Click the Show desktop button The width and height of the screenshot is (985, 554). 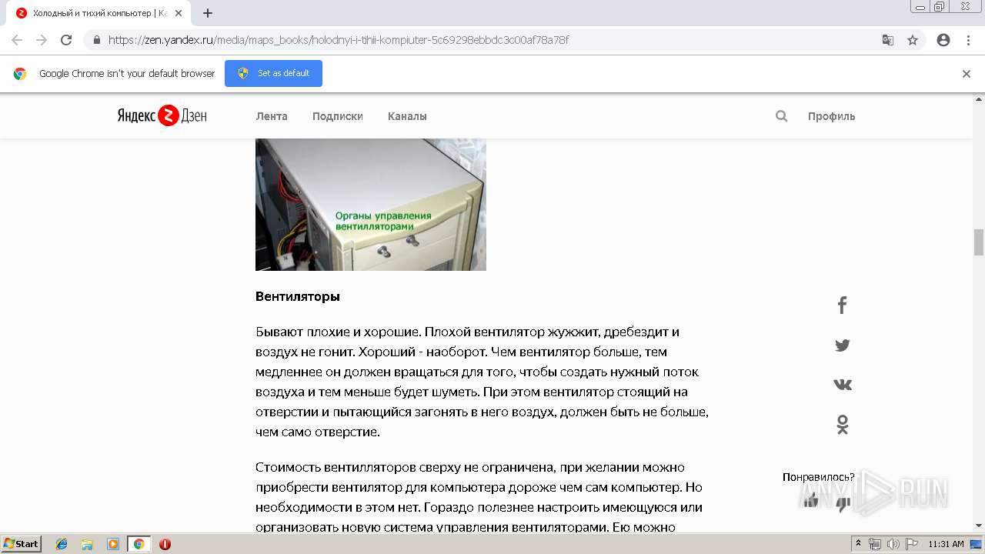point(977,544)
